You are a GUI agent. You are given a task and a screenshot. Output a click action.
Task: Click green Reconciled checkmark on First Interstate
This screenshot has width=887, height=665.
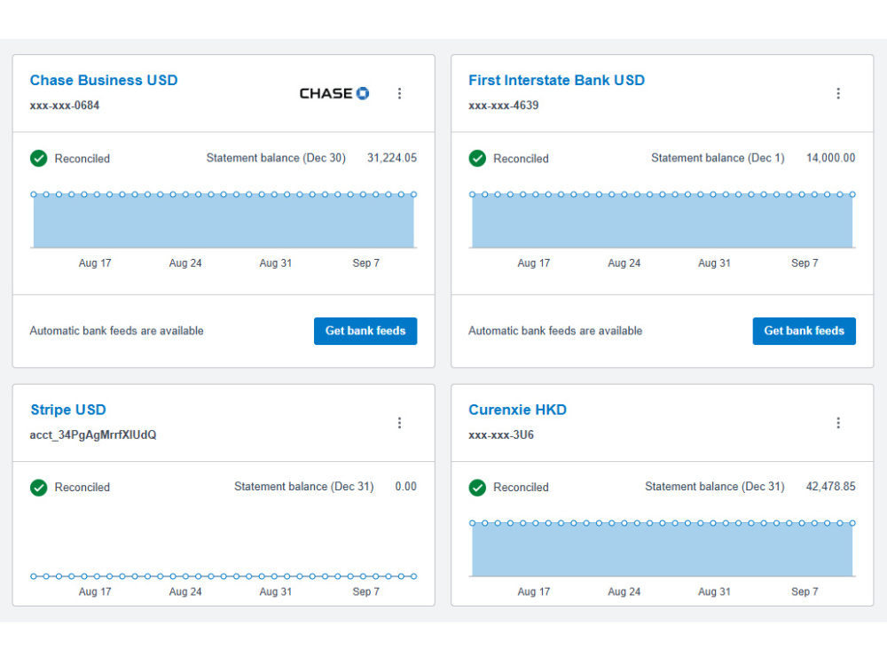(x=477, y=159)
